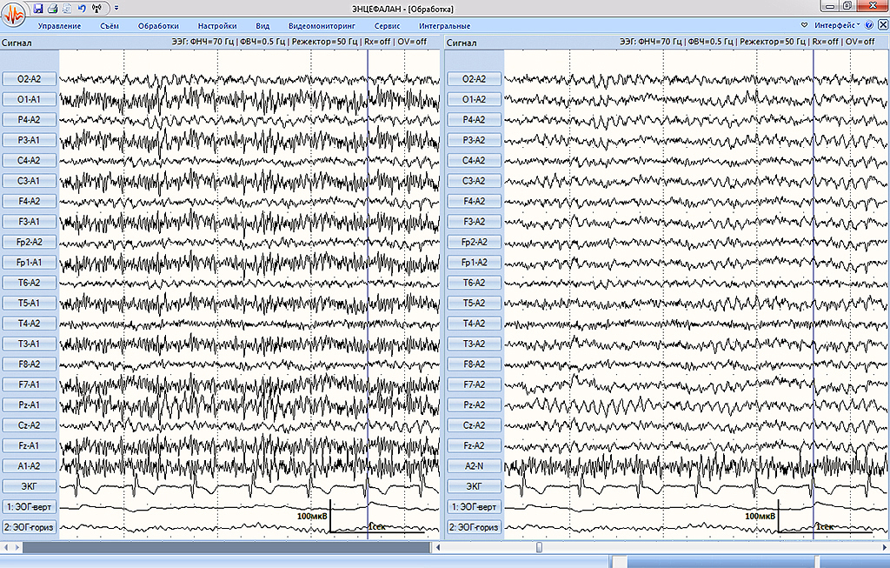Viewport: 890px width, 568px height.
Task: Select the O1-A2 channel label
Action: click(x=474, y=99)
